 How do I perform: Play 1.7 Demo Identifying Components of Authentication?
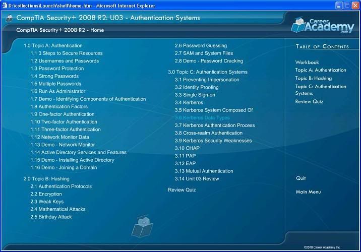(88, 99)
